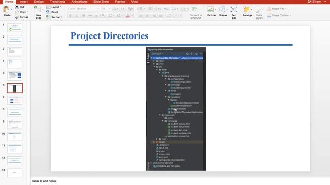Click the Copy icon
Screen dimensions: 330x185
click(x=17, y=12)
